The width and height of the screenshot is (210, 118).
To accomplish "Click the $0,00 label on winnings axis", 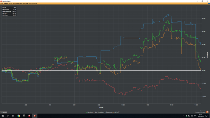I will click(204, 71).
